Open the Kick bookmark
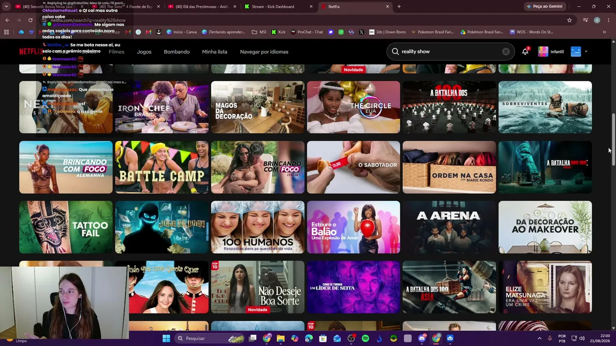Image resolution: width=616 pixels, height=346 pixels. (278, 32)
